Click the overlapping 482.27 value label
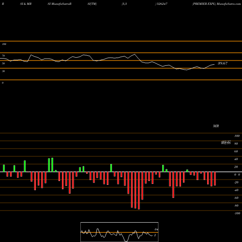Screen dimensions: 242x242 click(226, 142)
